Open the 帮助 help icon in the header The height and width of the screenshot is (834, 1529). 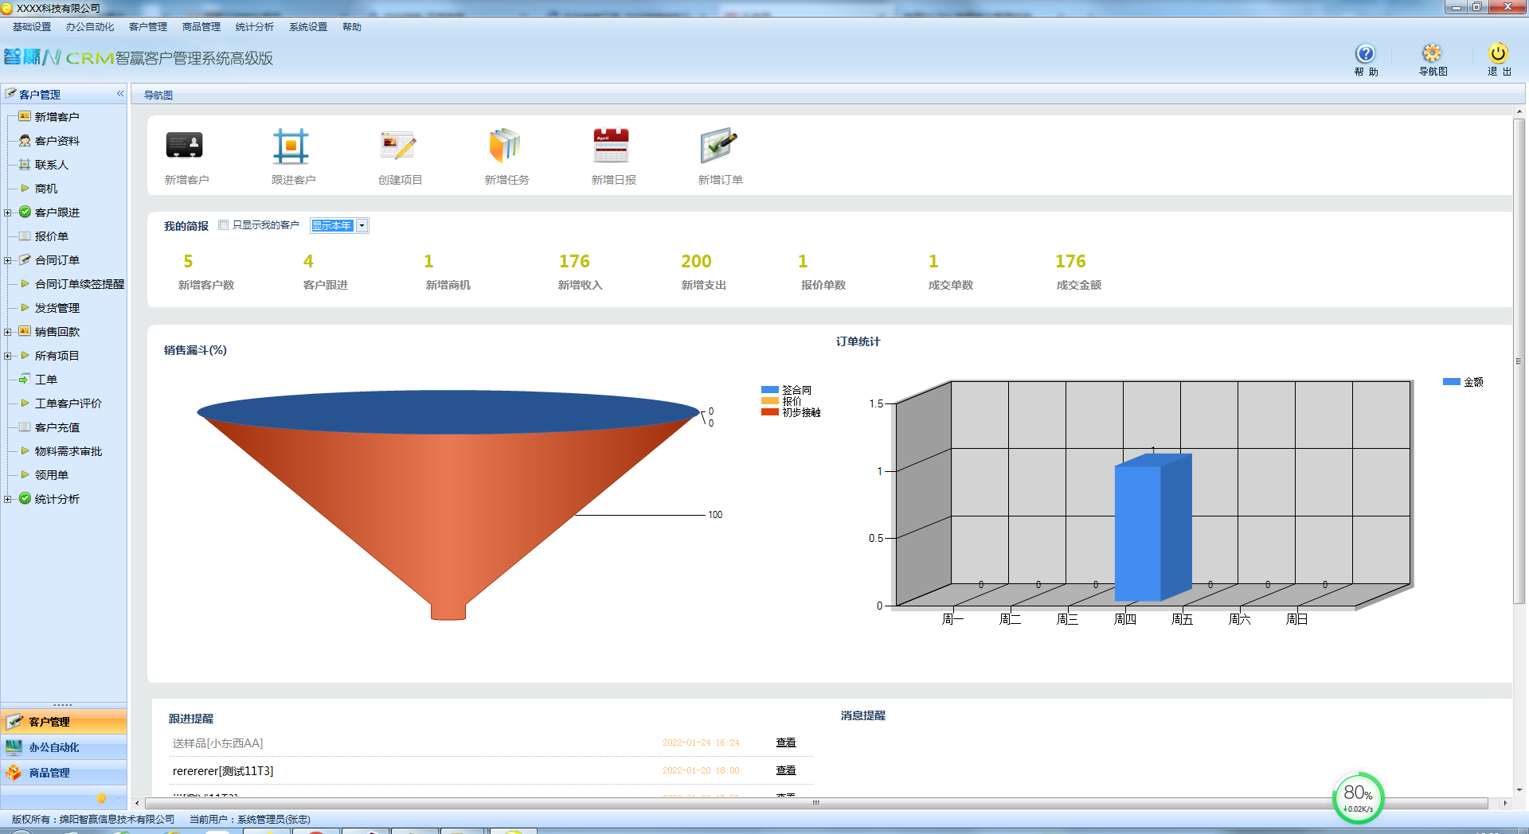[1365, 53]
